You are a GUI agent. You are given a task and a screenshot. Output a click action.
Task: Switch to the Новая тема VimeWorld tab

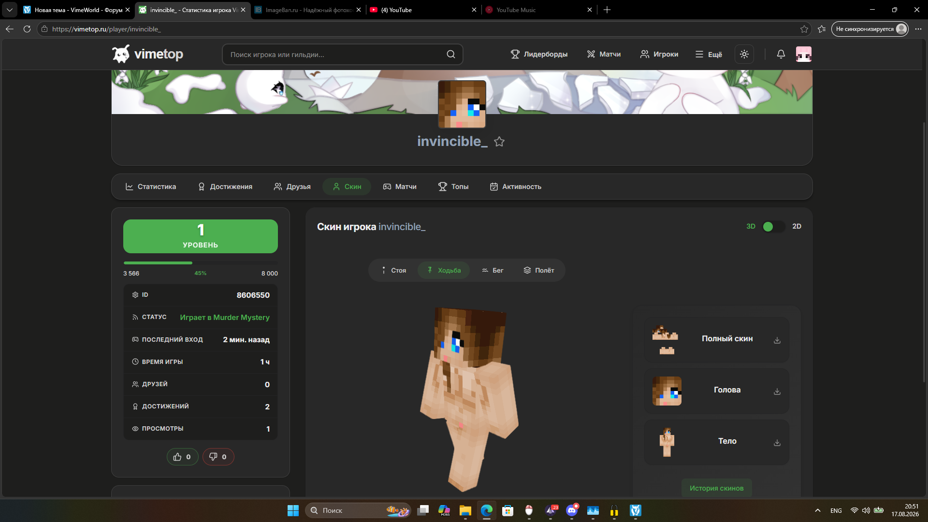78,10
